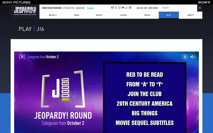This screenshot has height=133, width=213.
Task: Open the Hulu streaming link
Action: tap(91, 8)
